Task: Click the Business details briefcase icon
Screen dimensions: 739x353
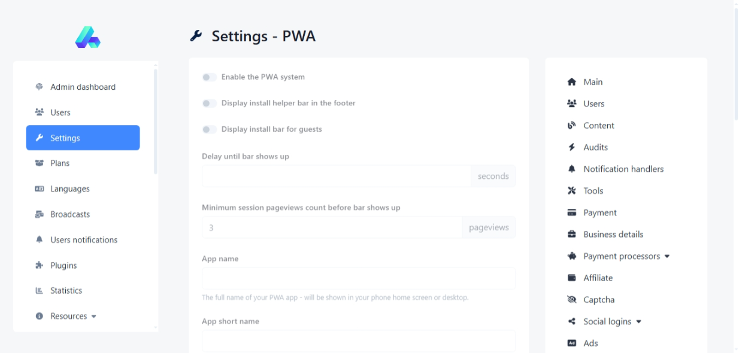Action: pyautogui.click(x=571, y=235)
